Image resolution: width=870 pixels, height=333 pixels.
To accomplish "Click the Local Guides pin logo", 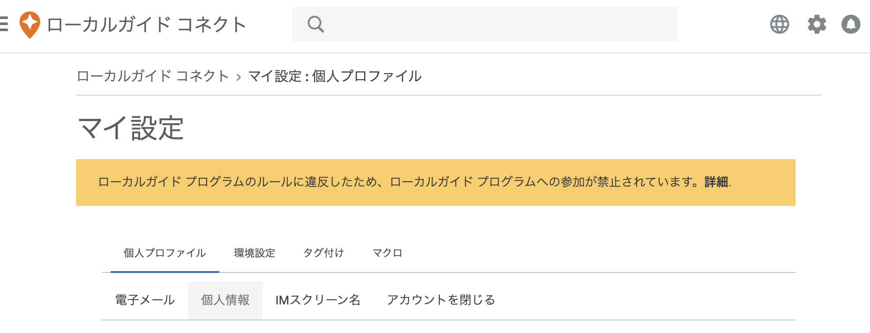I will pyautogui.click(x=29, y=24).
